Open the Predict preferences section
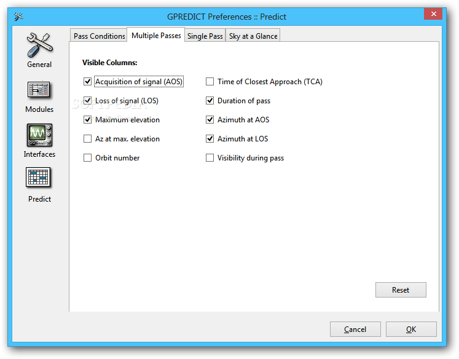Image resolution: width=459 pixels, height=359 pixels. 39,185
